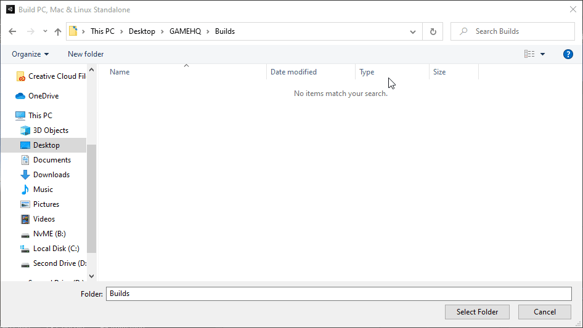Click the Videos film icon
583x328 pixels.
(25, 219)
